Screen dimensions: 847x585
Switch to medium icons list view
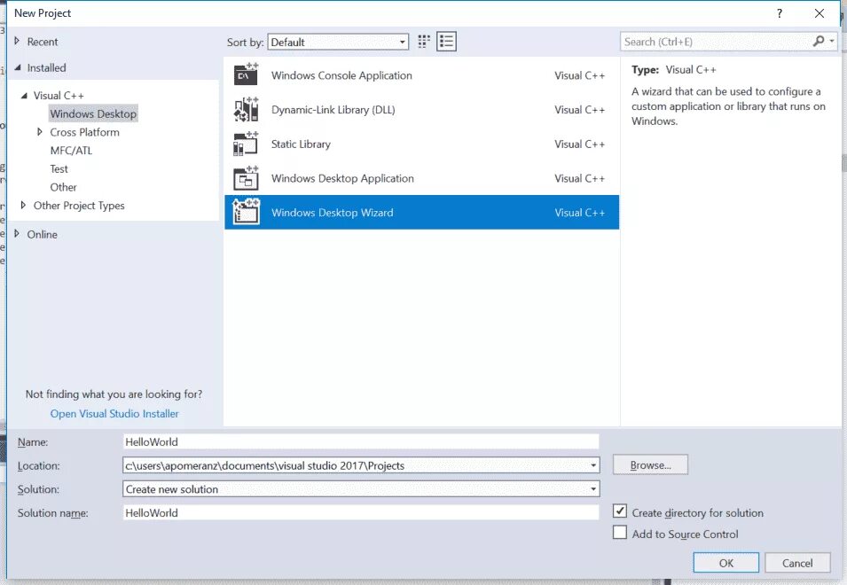pyautogui.click(x=446, y=42)
